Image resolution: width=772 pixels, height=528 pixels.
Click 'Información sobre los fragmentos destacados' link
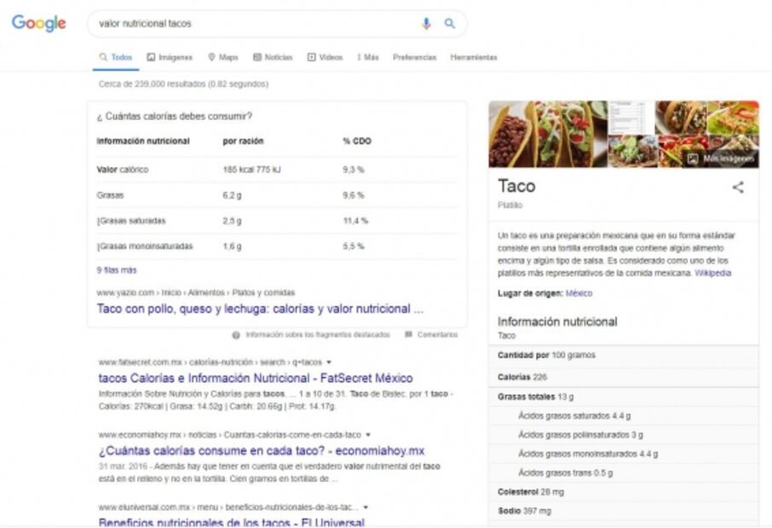coord(318,335)
